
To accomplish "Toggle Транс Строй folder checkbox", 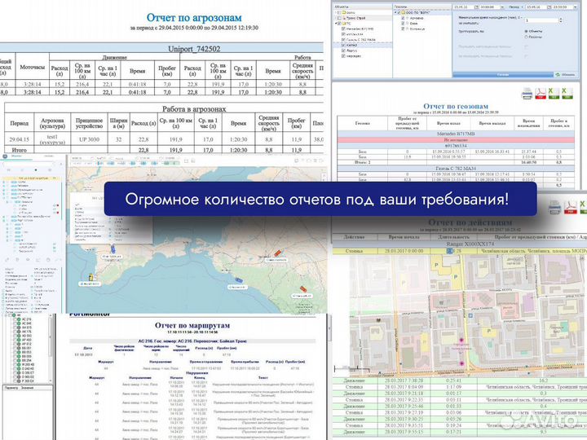I will pos(339,18).
